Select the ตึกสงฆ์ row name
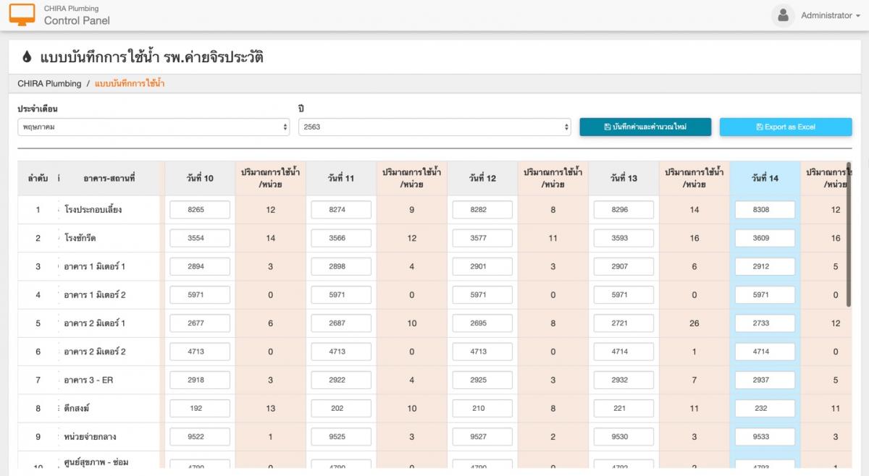 tap(77, 409)
